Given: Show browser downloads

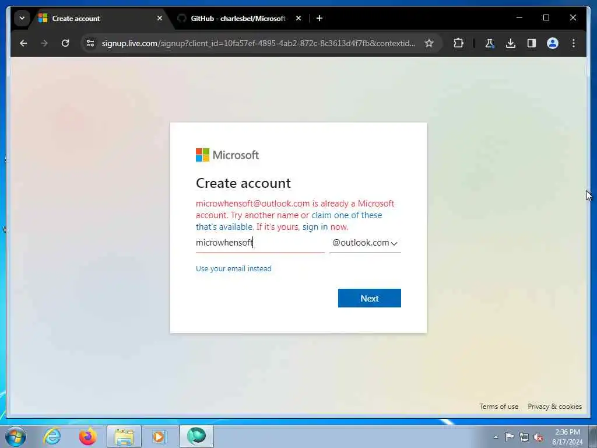Looking at the screenshot, I should [511, 43].
